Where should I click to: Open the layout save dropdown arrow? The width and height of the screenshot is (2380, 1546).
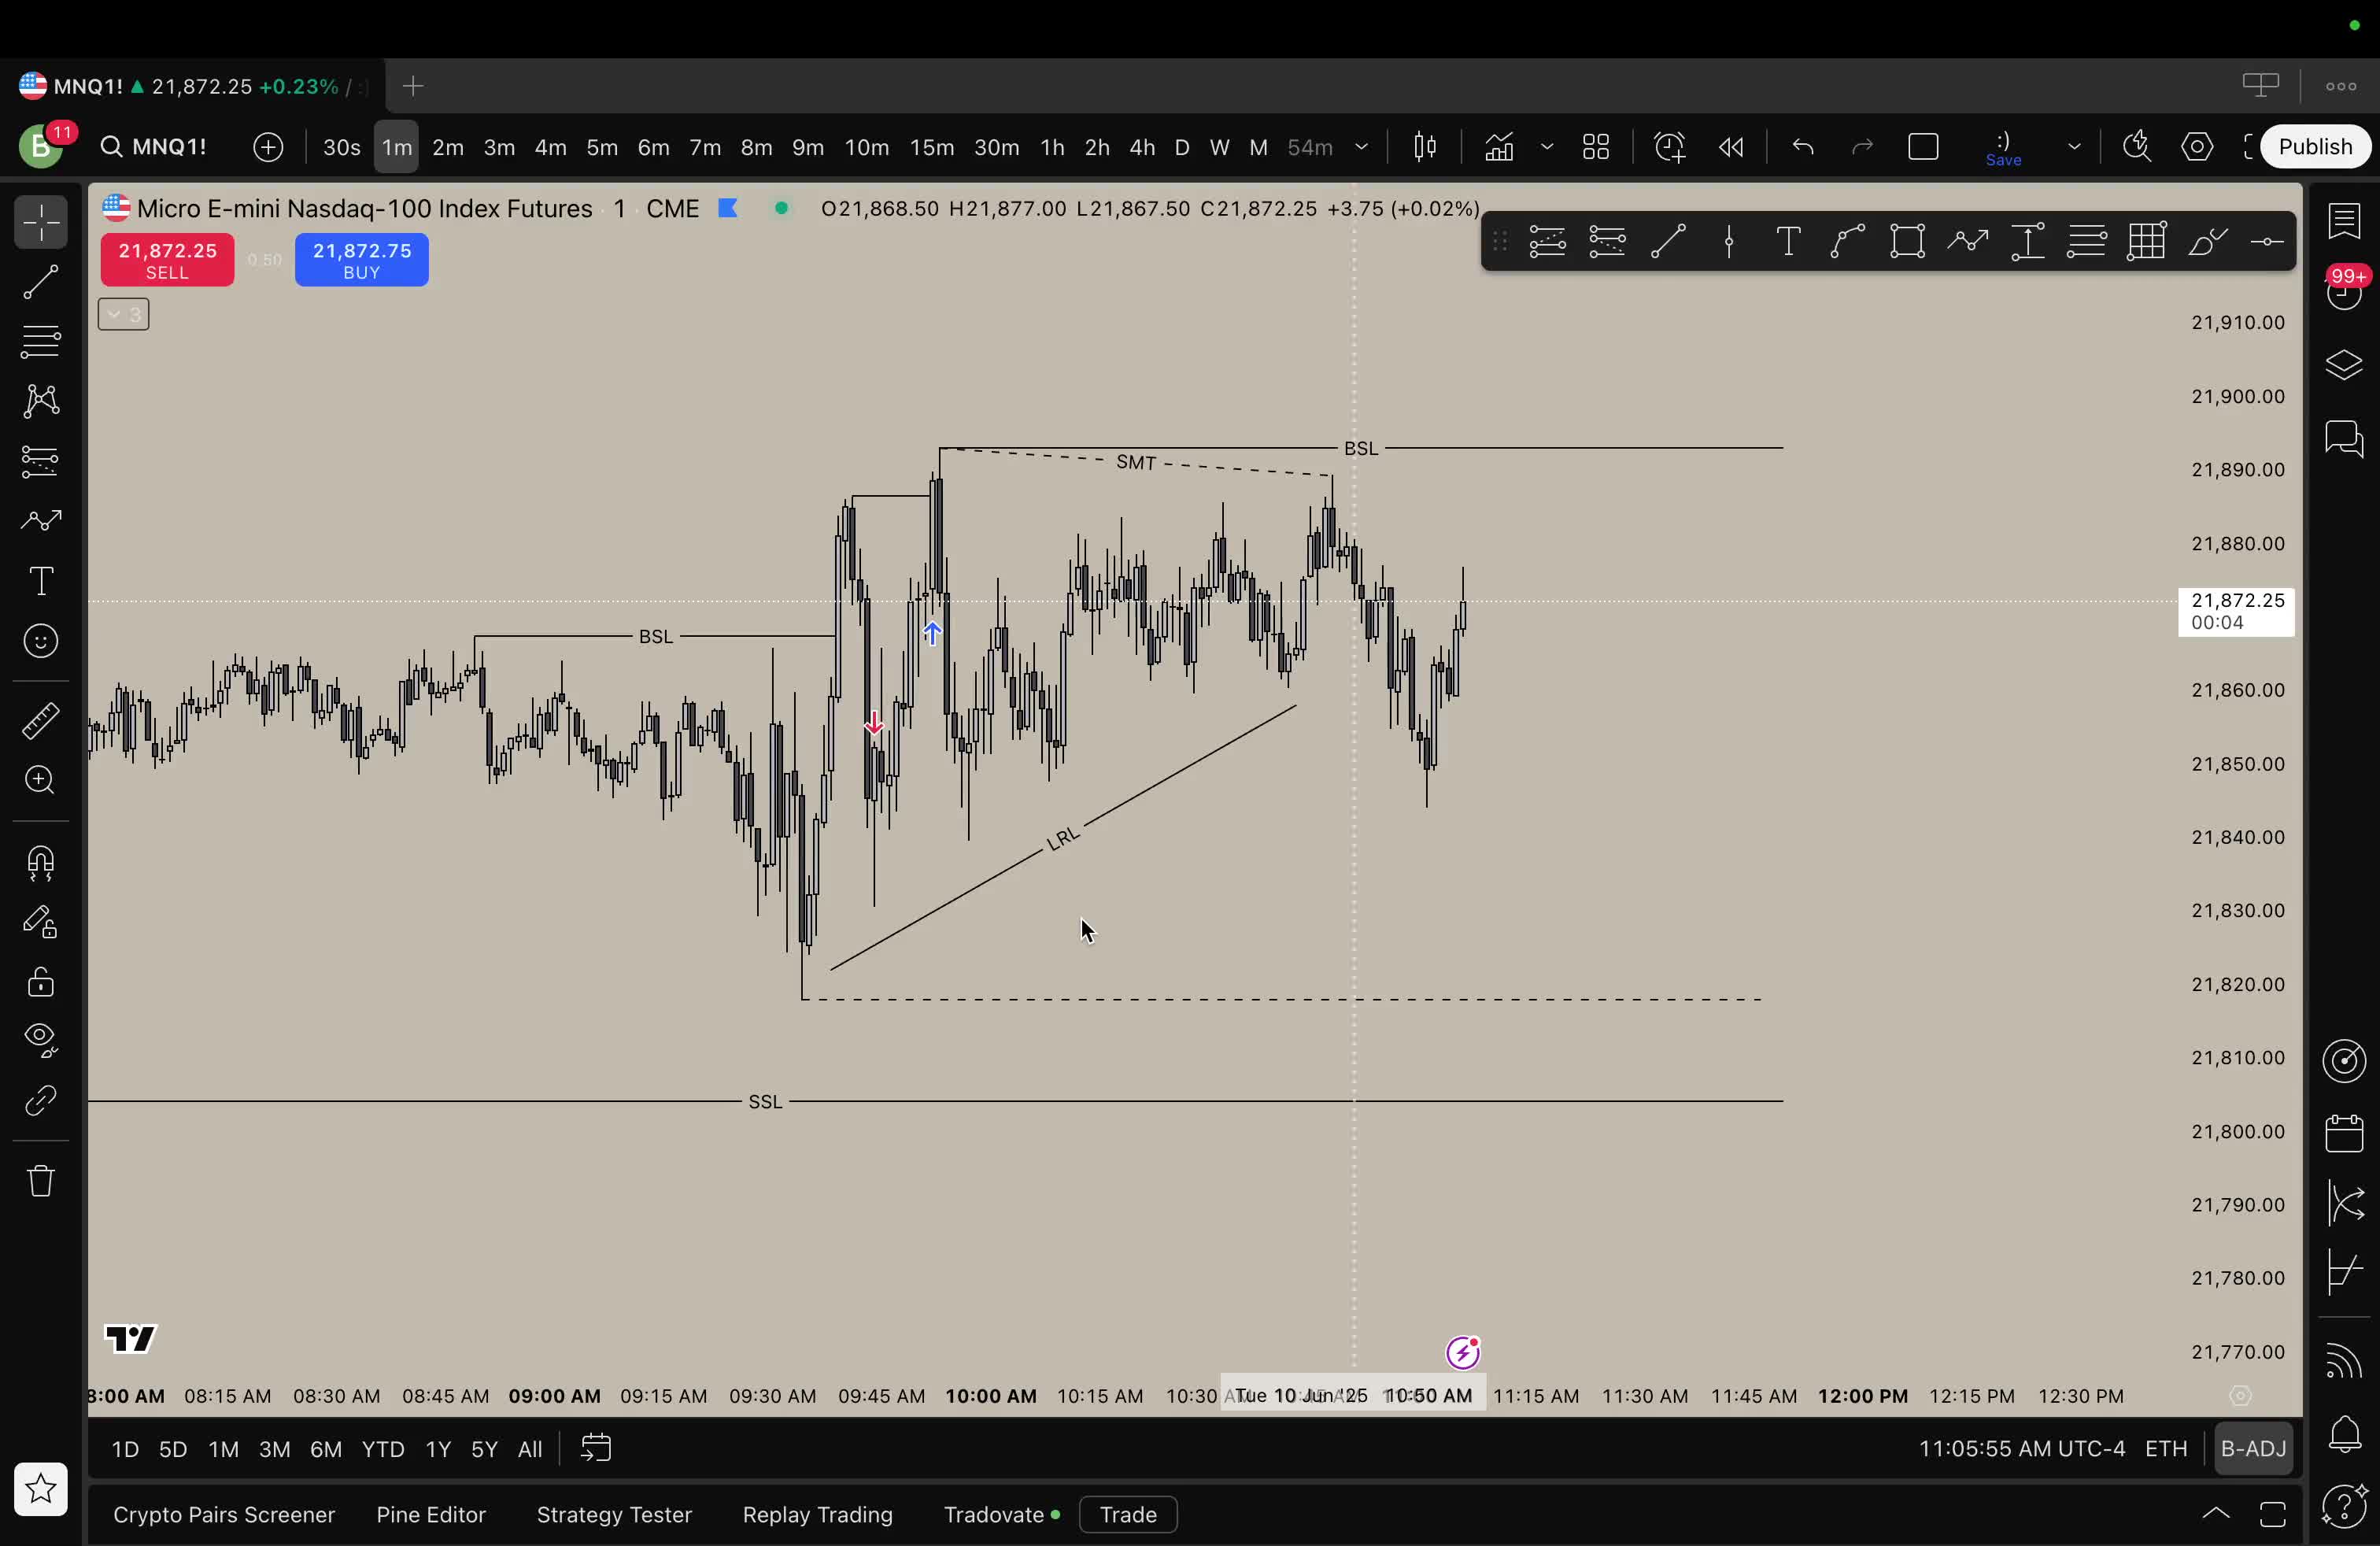click(2074, 147)
